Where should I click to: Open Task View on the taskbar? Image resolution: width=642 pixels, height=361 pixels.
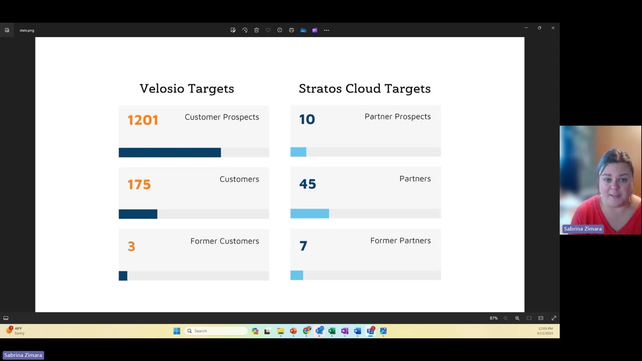tap(267, 331)
